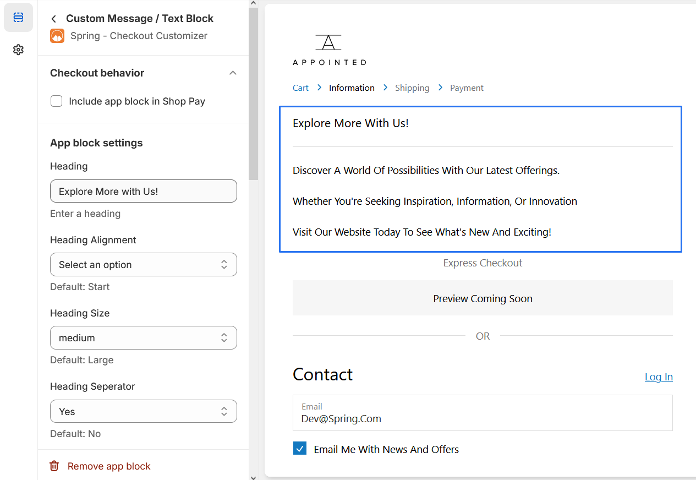Image resolution: width=696 pixels, height=480 pixels.
Task: Click the back arrow beside Custom Message
Action: click(x=53, y=19)
